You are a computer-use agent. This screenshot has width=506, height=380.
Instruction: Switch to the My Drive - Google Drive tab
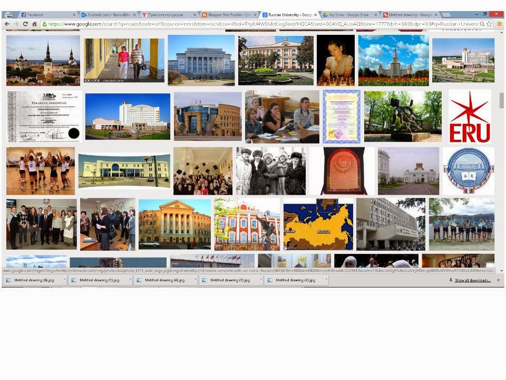tap(348, 15)
